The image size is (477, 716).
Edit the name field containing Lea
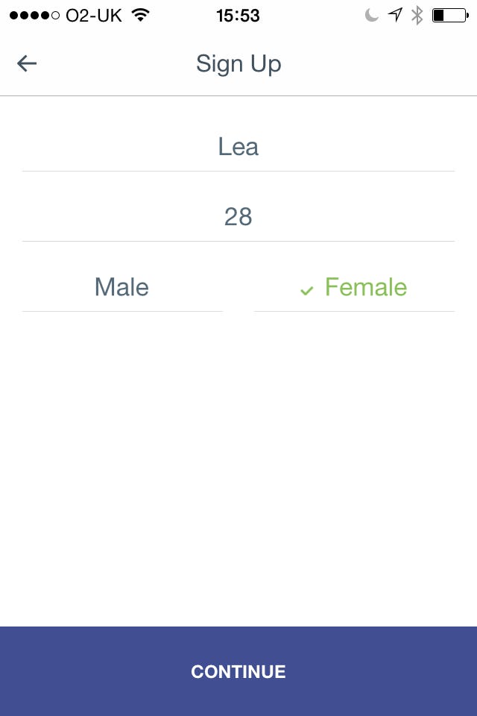point(238,147)
